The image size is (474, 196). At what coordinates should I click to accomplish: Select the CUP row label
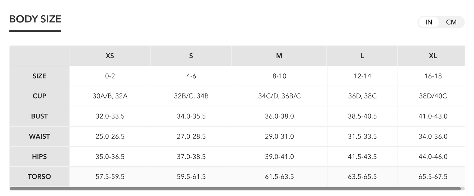39,96
